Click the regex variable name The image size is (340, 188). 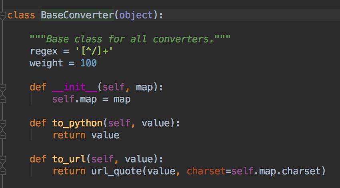44,52
